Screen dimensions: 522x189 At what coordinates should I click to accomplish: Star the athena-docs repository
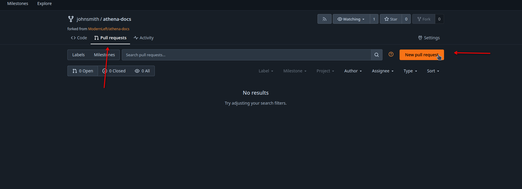(391, 19)
